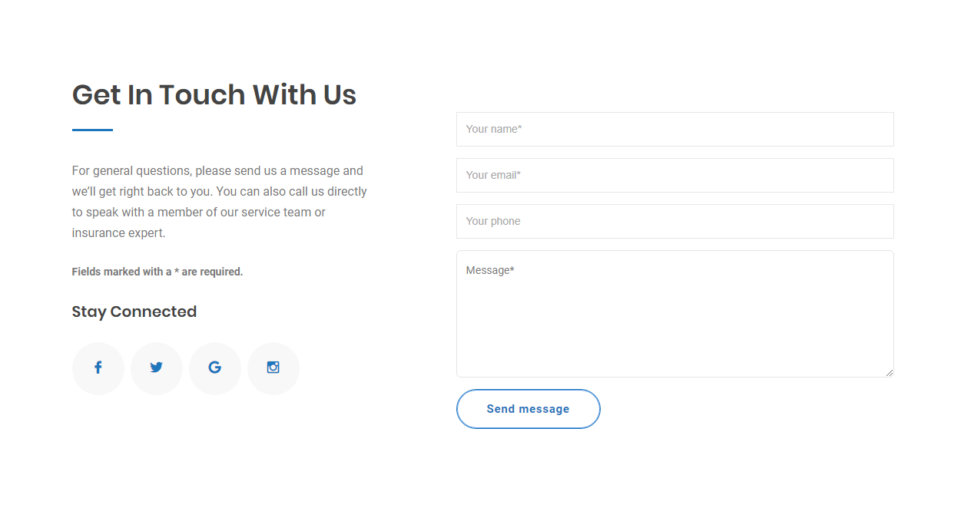971x521 pixels.
Task: Open the Twitter bird icon
Action: point(157,368)
